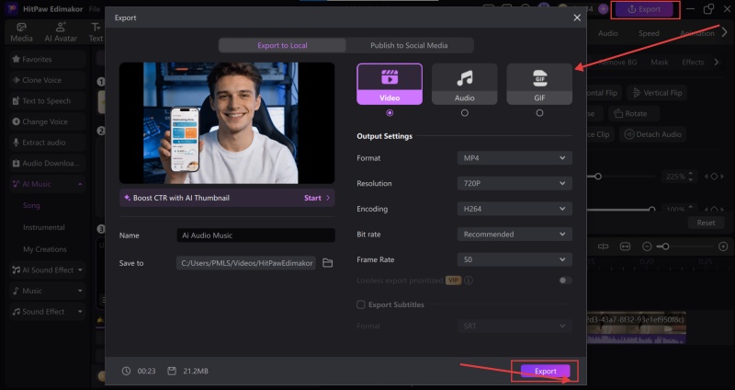Open Text to Speech in the sidebar
Image resolution: width=735 pixels, height=390 pixels.
(47, 101)
